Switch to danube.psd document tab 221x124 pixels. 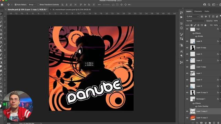(x=27, y=10)
